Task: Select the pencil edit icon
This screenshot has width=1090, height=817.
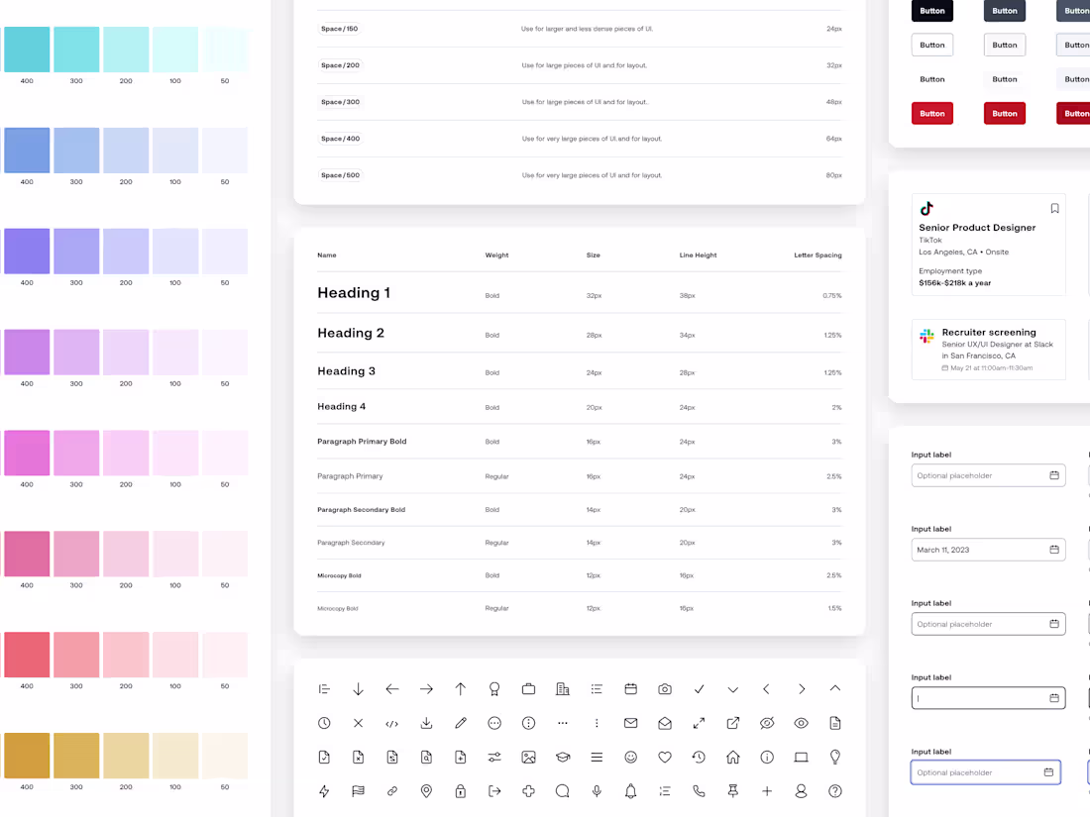Action: 460,723
